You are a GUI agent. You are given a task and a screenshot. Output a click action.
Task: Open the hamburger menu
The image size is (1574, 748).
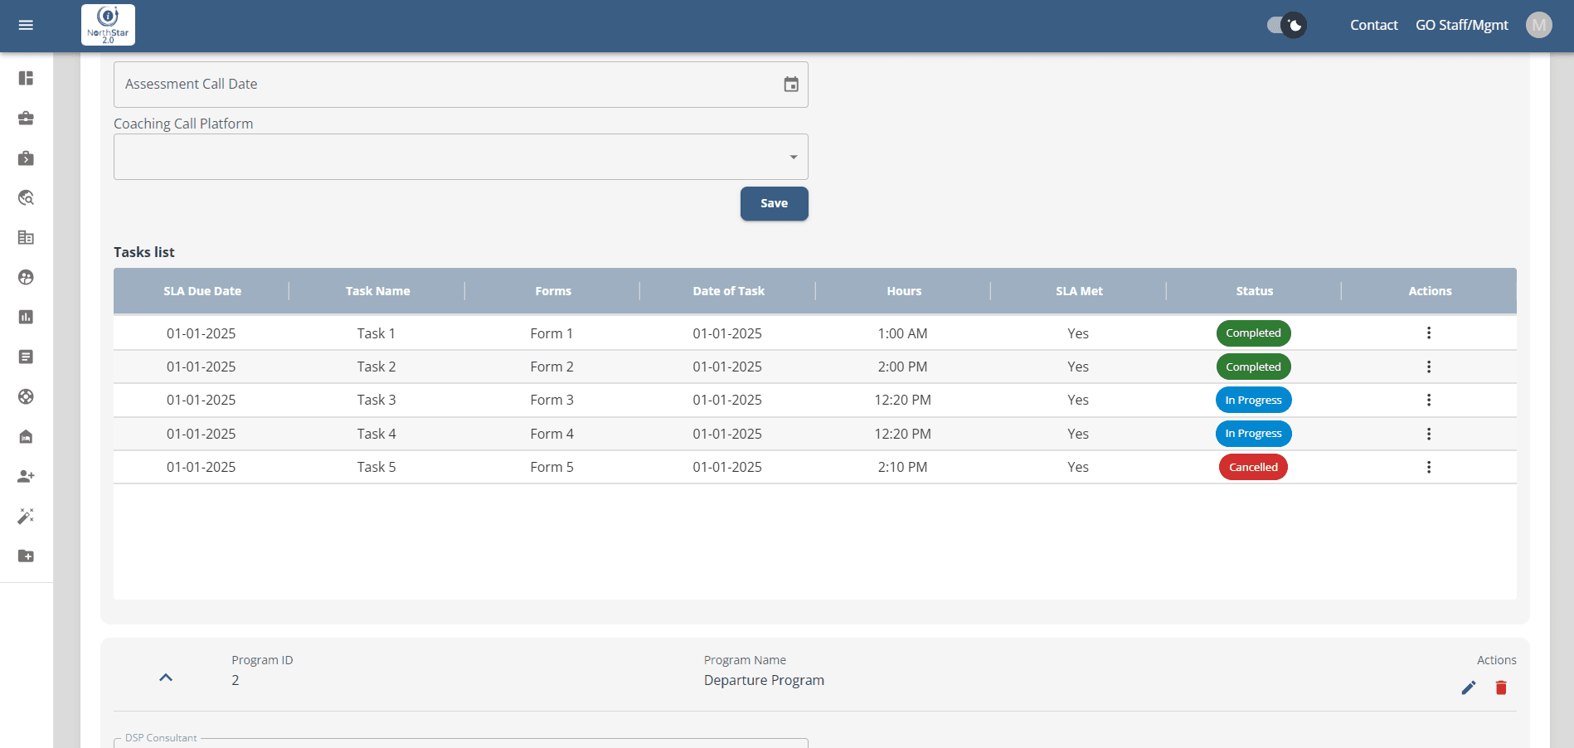[x=26, y=25]
